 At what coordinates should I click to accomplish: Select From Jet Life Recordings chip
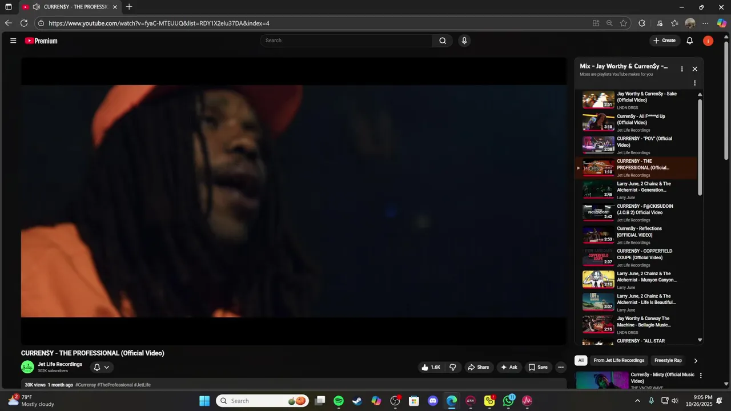(619, 360)
